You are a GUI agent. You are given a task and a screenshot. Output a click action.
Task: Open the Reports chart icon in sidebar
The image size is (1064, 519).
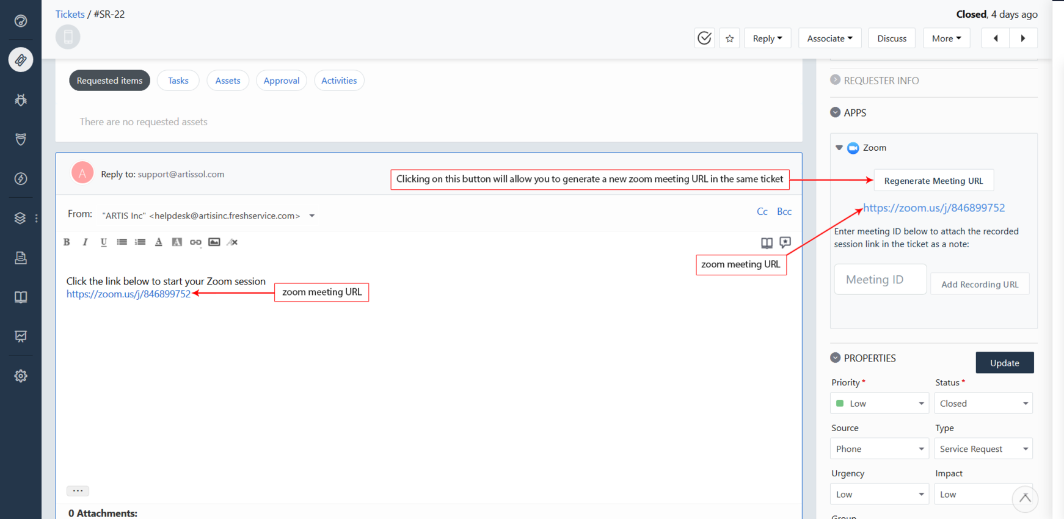coord(21,336)
